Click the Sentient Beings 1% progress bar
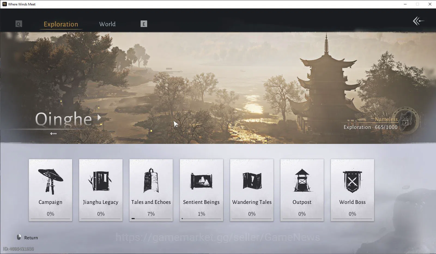This screenshot has height=254, width=436. coord(201,219)
